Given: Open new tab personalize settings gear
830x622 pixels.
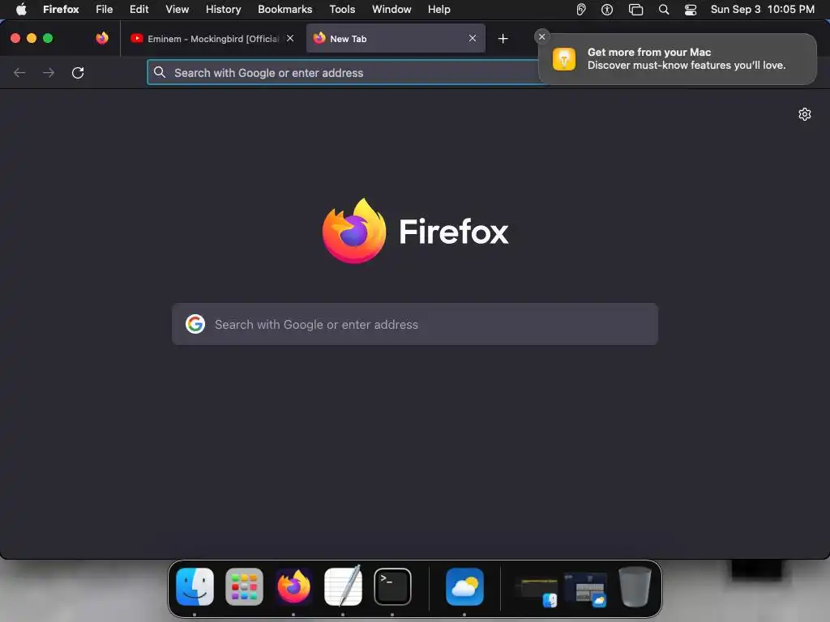Looking at the screenshot, I should coord(805,114).
